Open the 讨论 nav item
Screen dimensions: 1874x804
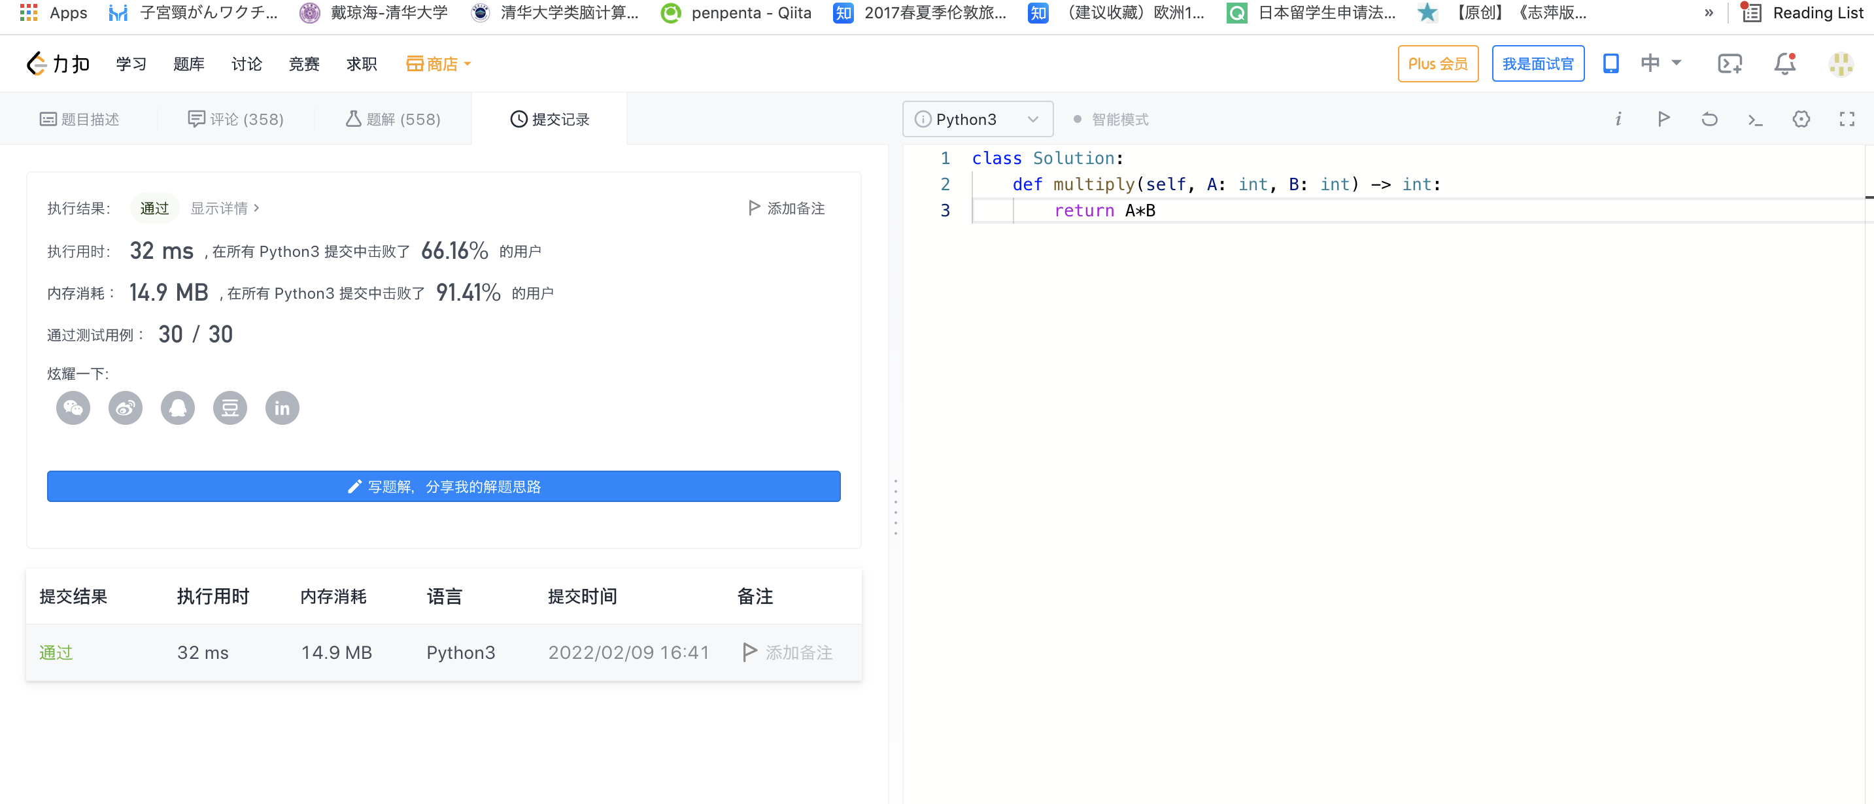(x=247, y=64)
